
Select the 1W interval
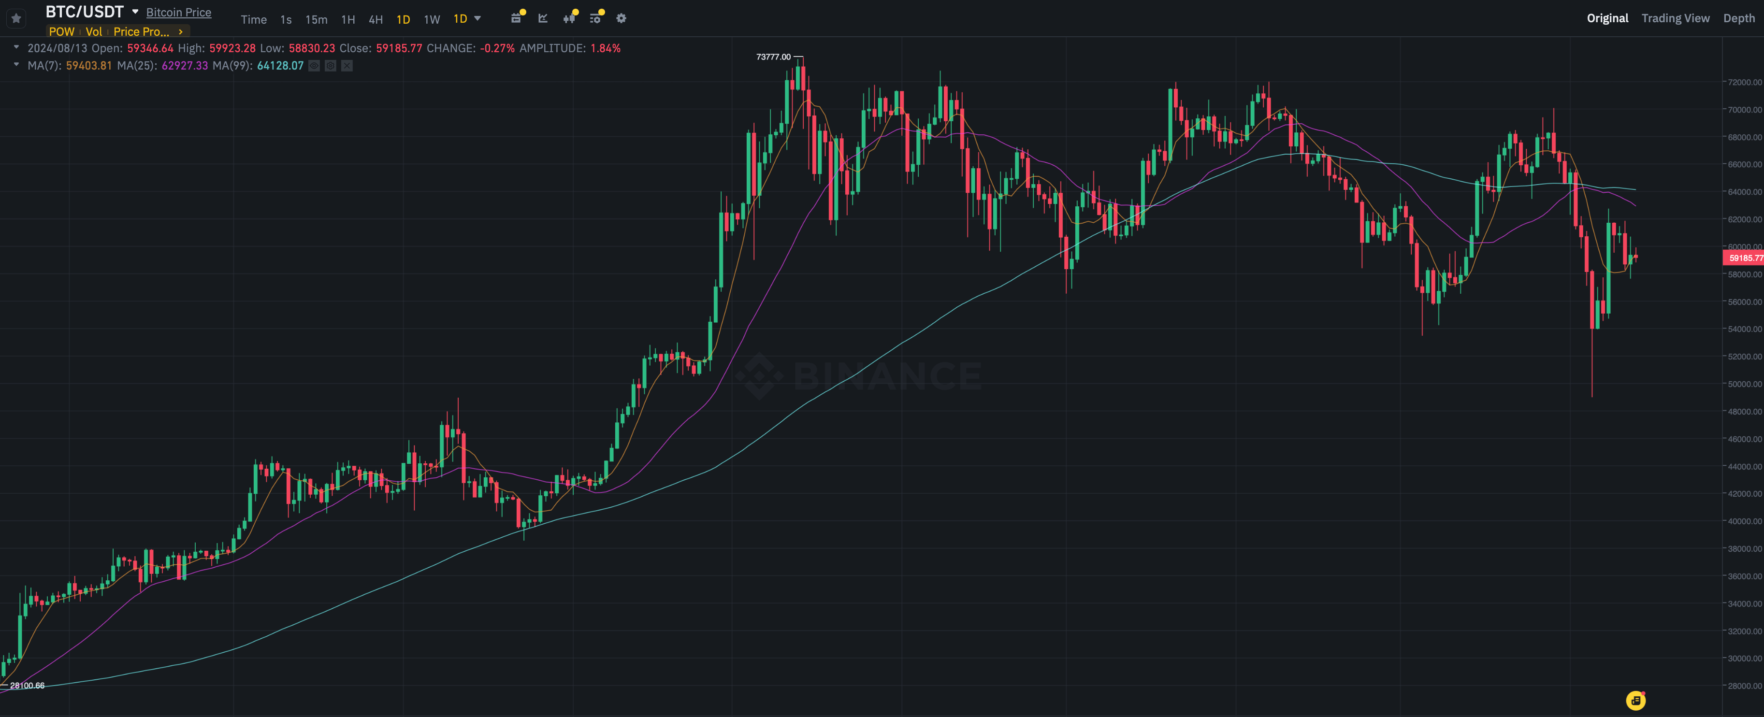coord(432,19)
